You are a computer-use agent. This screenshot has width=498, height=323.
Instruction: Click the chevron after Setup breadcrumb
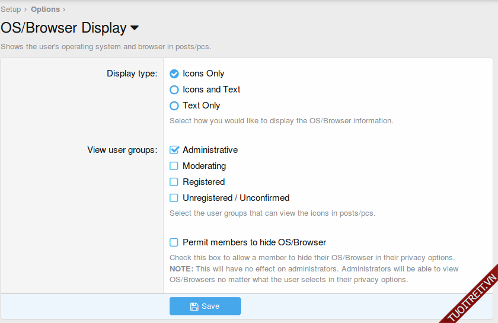tap(25, 9)
